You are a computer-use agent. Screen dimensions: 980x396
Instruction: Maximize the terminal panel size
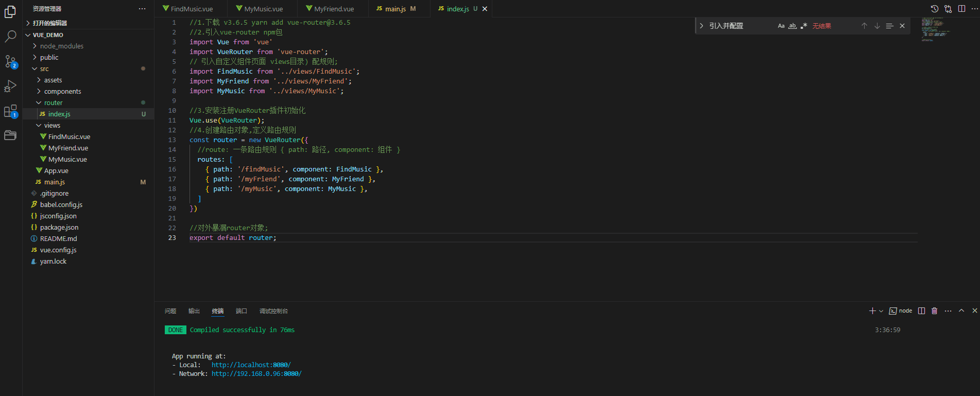tap(961, 311)
